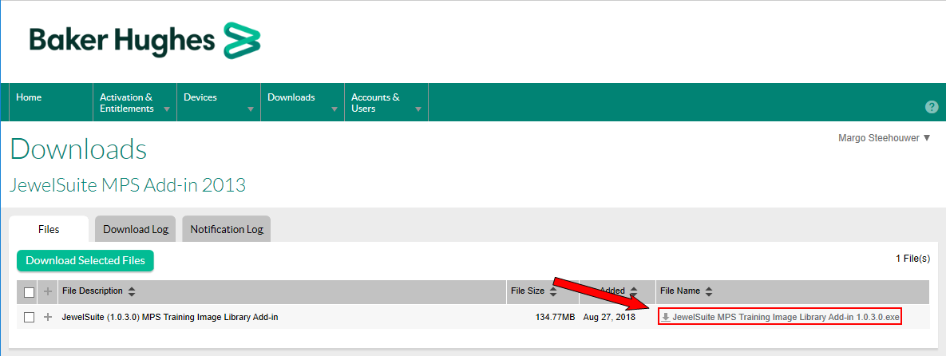This screenshot has height=356, width=946.
Task: Check the JewelSuite MPS Training row checkbox
Action: [x=30, y=317]
